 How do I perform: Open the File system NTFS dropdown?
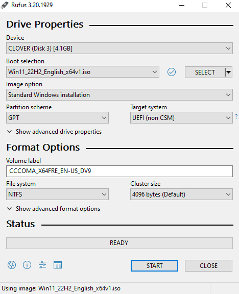[x=57, y=194]
